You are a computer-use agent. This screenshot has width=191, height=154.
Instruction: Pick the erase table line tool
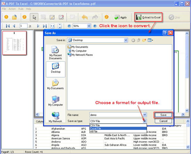click(61, 17)
